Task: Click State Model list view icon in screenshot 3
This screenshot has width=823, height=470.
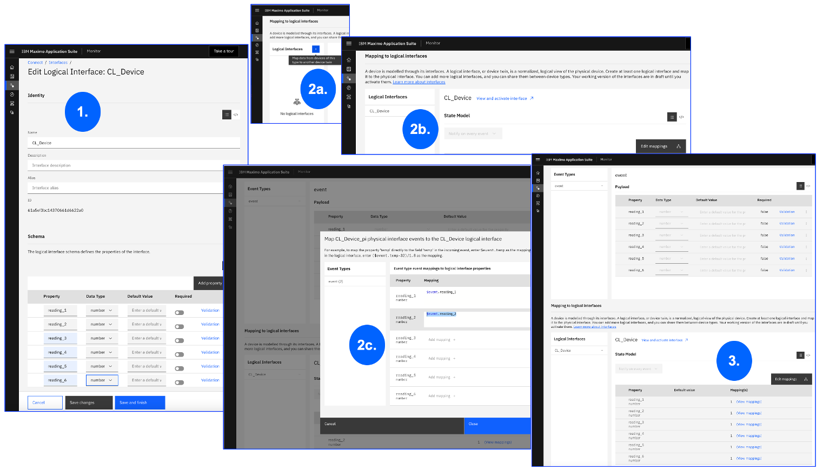Action: 800,355
